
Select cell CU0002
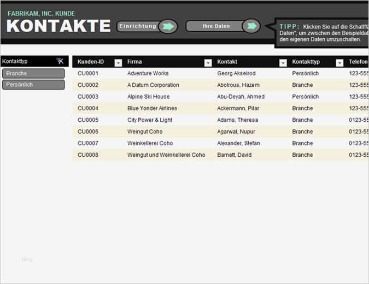click(x=88, y=85)
